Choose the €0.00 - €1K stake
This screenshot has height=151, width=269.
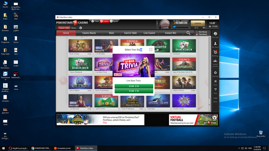point(134,91)
